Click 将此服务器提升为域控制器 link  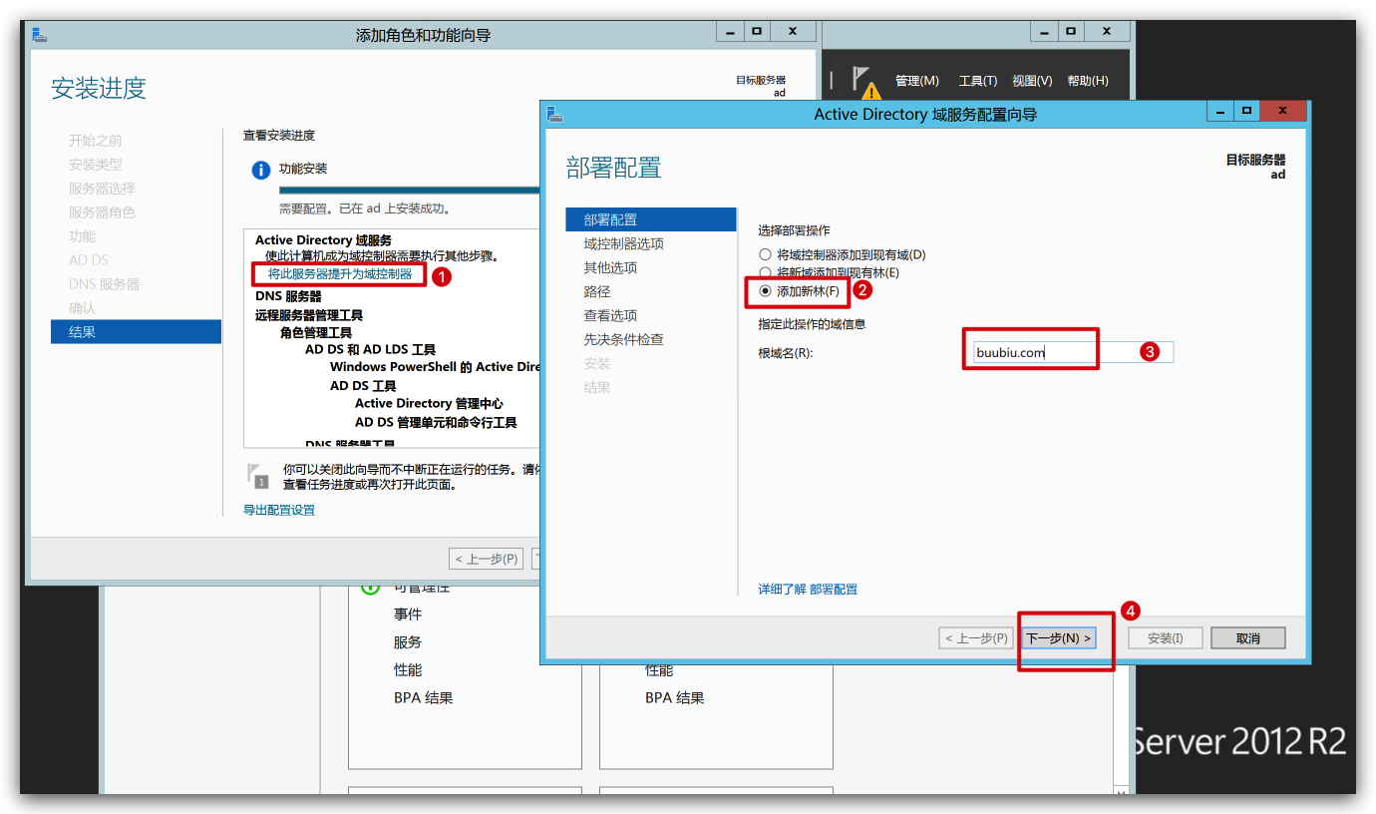[339, 273]
